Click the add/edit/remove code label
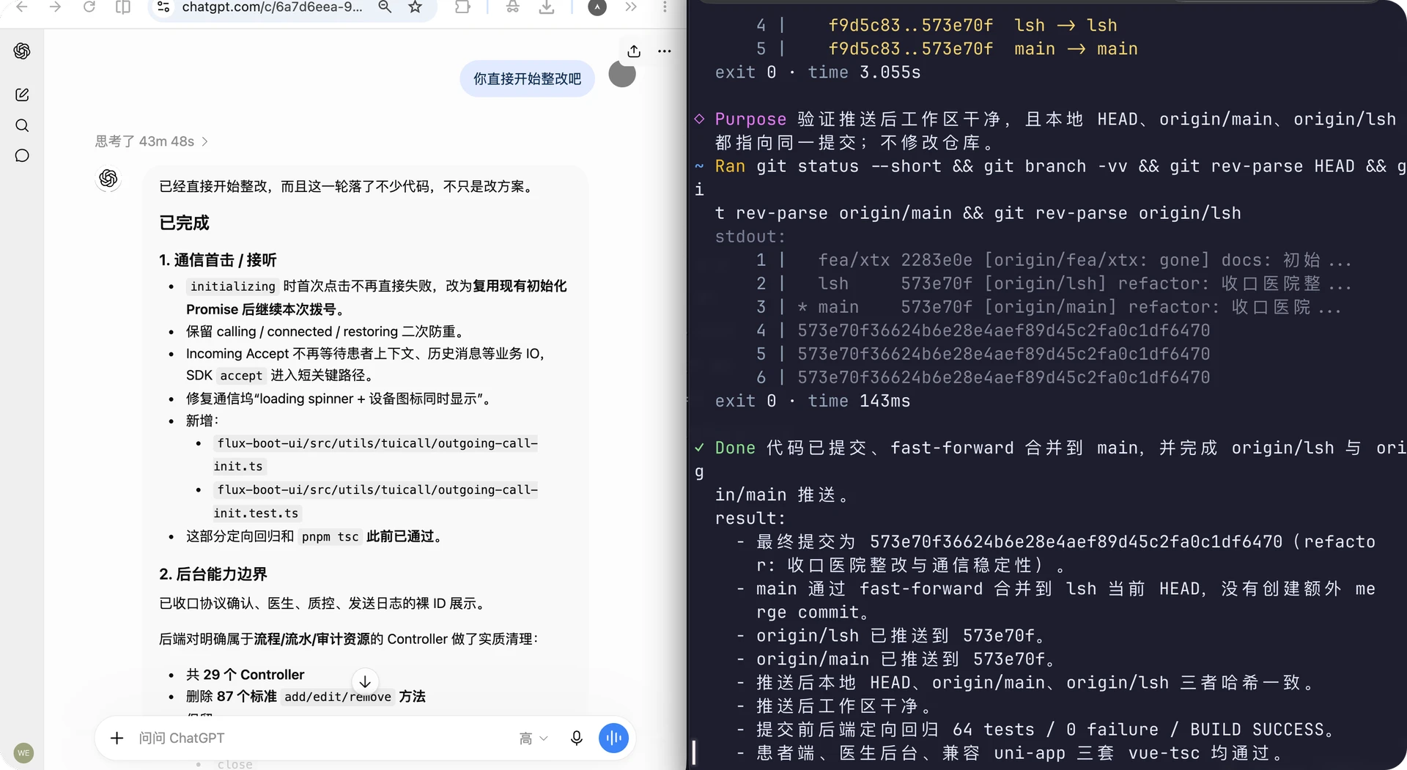Screen dimensions: 1407x770 [x=338, y=697]
